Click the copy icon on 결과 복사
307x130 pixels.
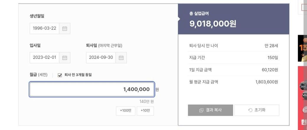pyautogui.click(x=201, y=110)
